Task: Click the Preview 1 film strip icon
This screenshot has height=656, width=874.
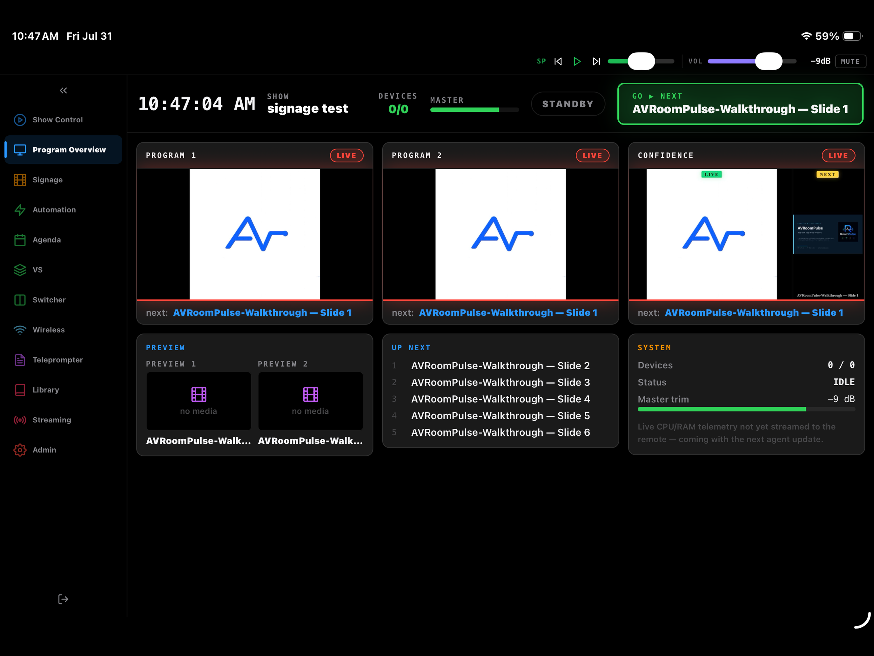Action: coord(199,394)
